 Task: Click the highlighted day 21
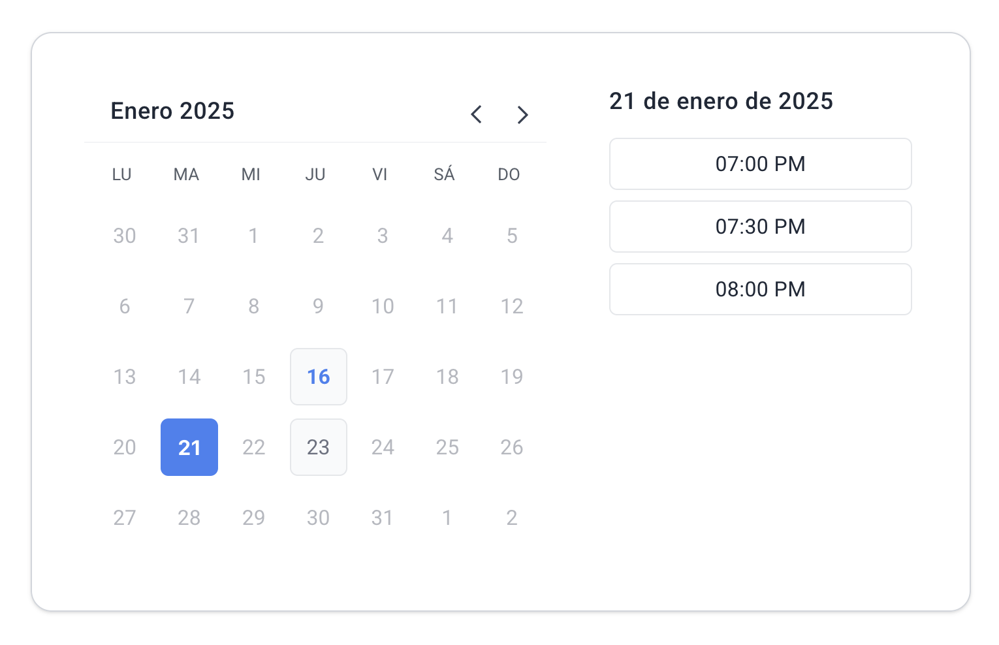189,447
